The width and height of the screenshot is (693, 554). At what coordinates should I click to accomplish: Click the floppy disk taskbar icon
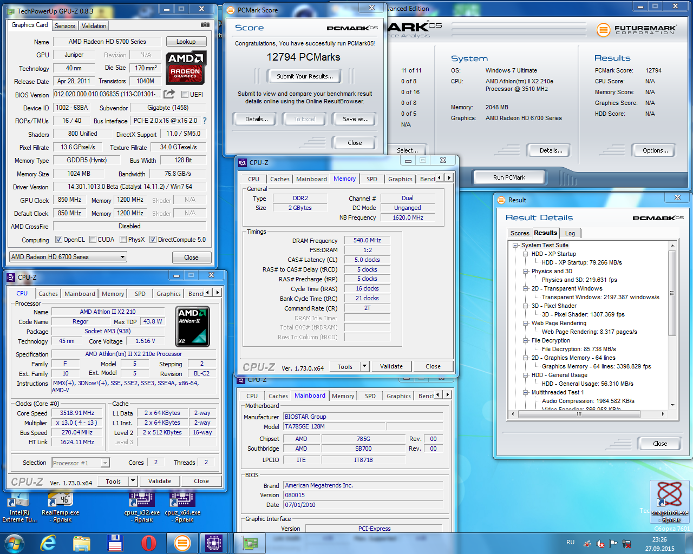pyautogui.click(x=115, y=543)
